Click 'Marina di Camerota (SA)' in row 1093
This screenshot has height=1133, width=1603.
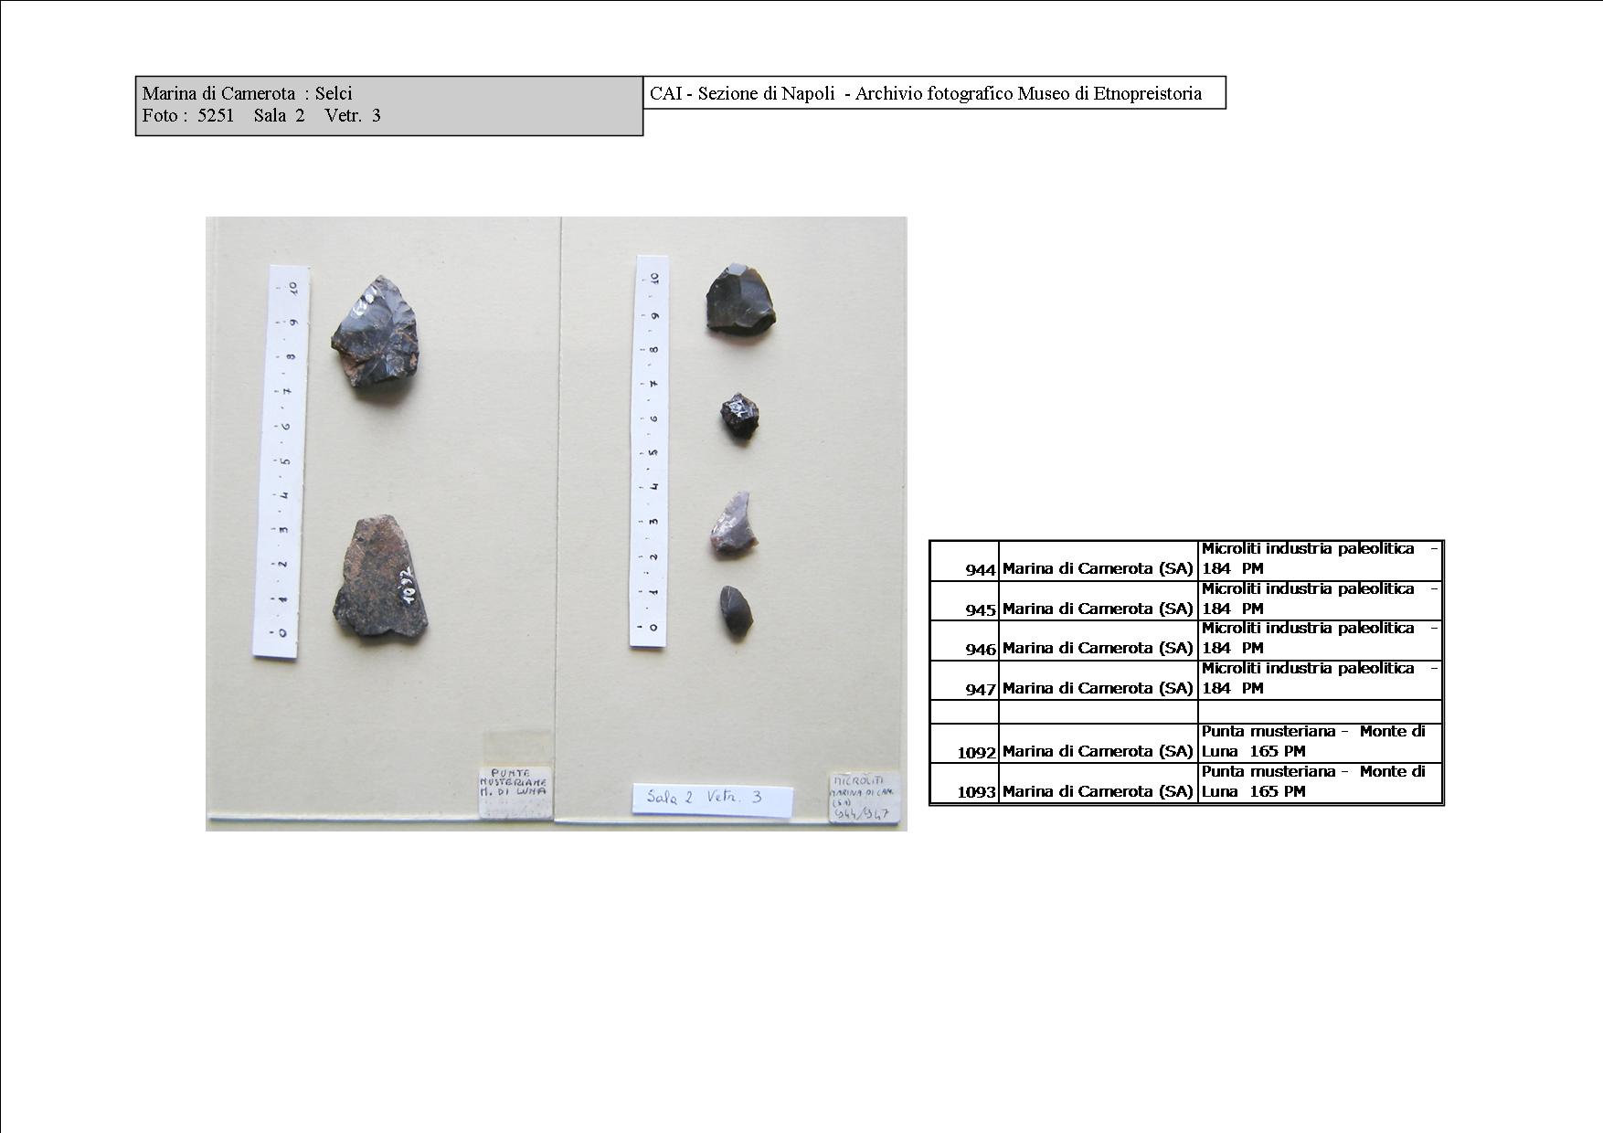[1098, 791]
